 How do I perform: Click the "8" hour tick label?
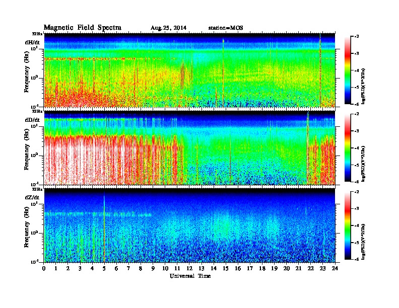point(141,269)
